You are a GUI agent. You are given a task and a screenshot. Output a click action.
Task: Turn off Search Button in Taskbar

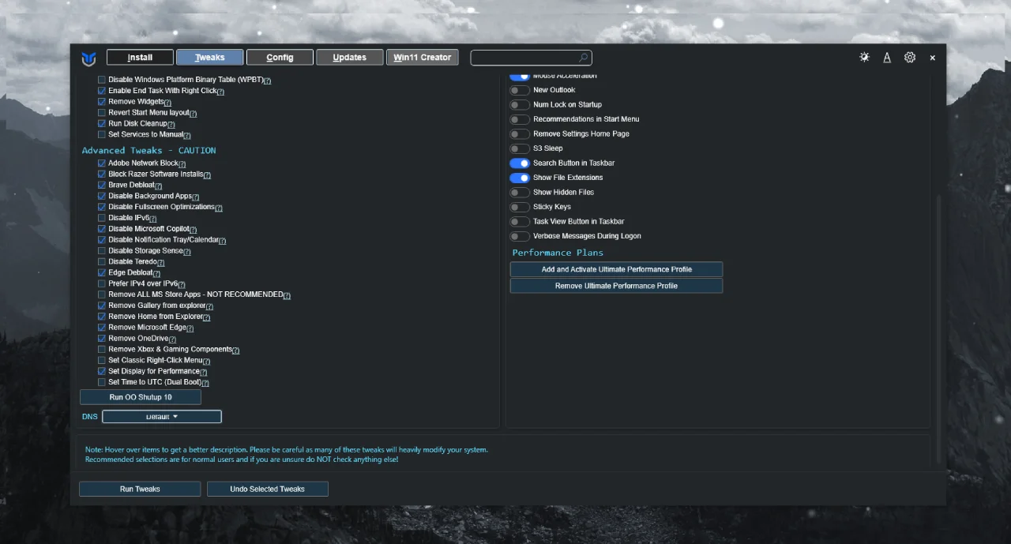tap(519, 163)
